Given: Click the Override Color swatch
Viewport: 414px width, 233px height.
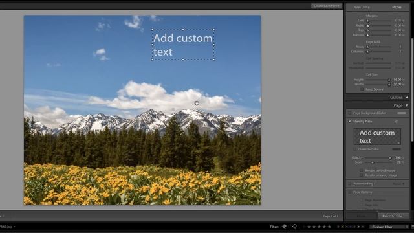Looking at the screenshot, I should (397, 149).
